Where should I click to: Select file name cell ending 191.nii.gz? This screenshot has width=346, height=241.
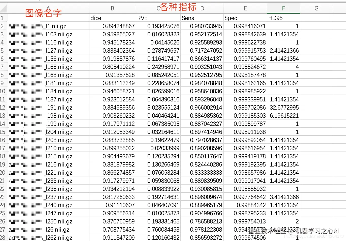click(x=49, y=108)
